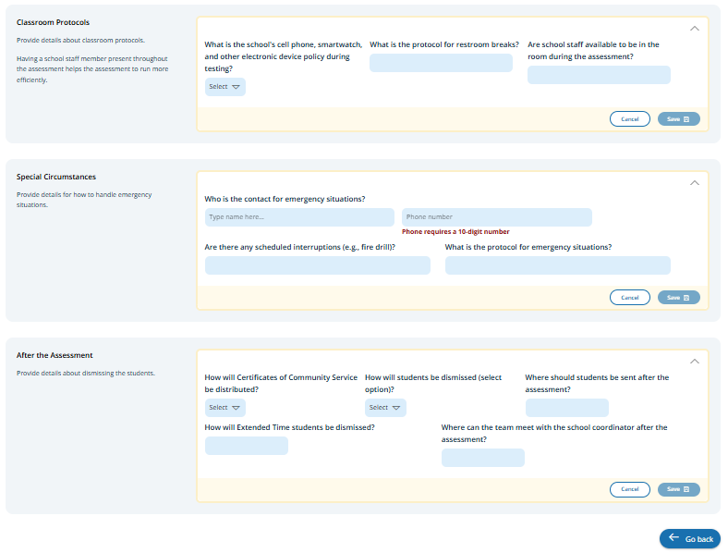728x553 pixels.
Task: Click Save in Classroom Protocols section
Action: point(678,119)
